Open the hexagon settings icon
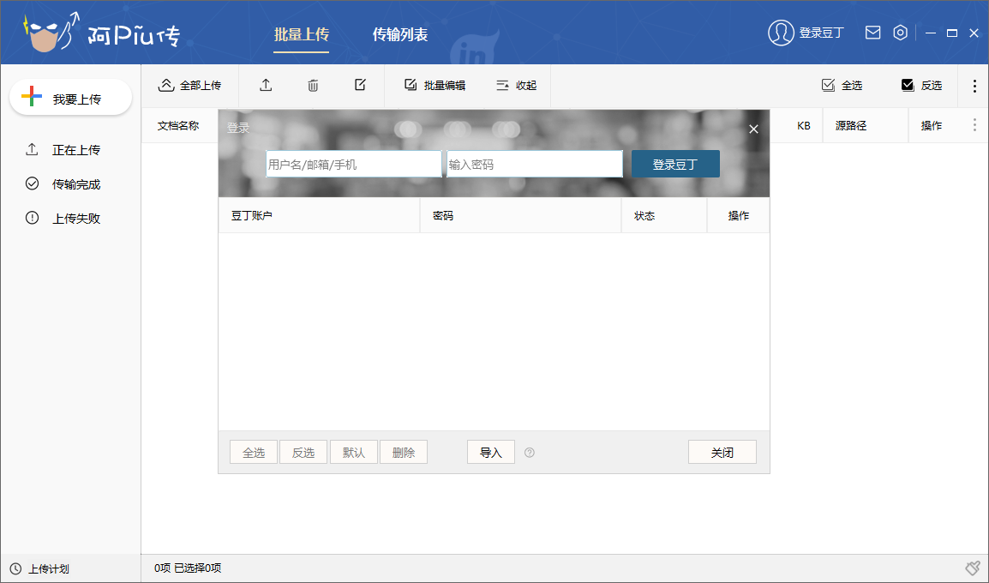 (x=901, y=33)
